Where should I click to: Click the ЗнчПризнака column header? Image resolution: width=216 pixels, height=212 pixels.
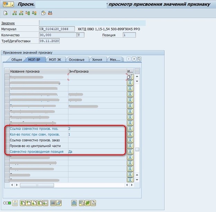click(x=97, y=71)
